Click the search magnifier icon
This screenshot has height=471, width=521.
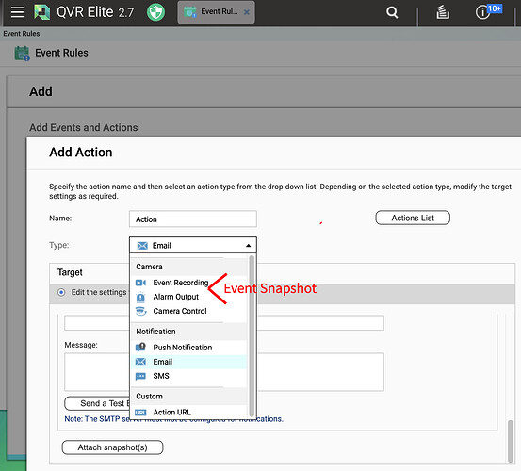click(x=392, y=12)
